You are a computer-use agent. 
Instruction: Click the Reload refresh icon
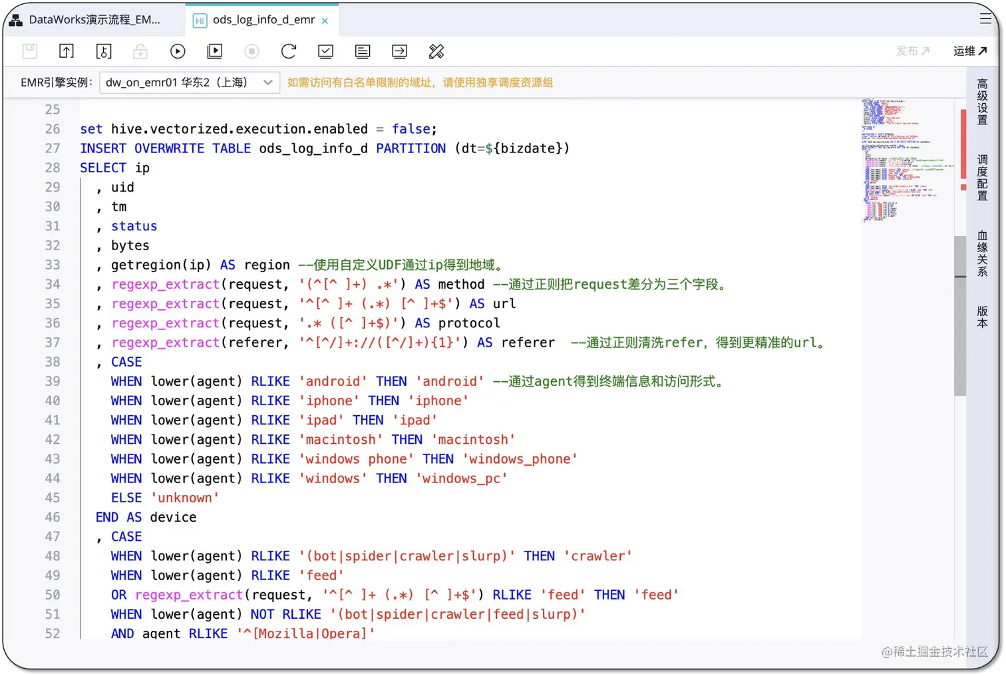coord(289,51)
